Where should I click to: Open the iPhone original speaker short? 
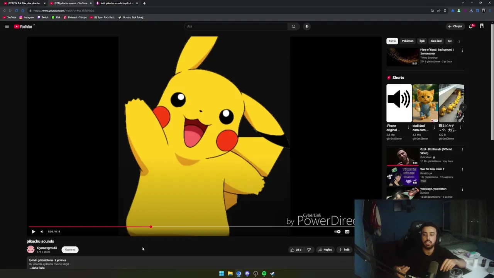pos(399,103)
